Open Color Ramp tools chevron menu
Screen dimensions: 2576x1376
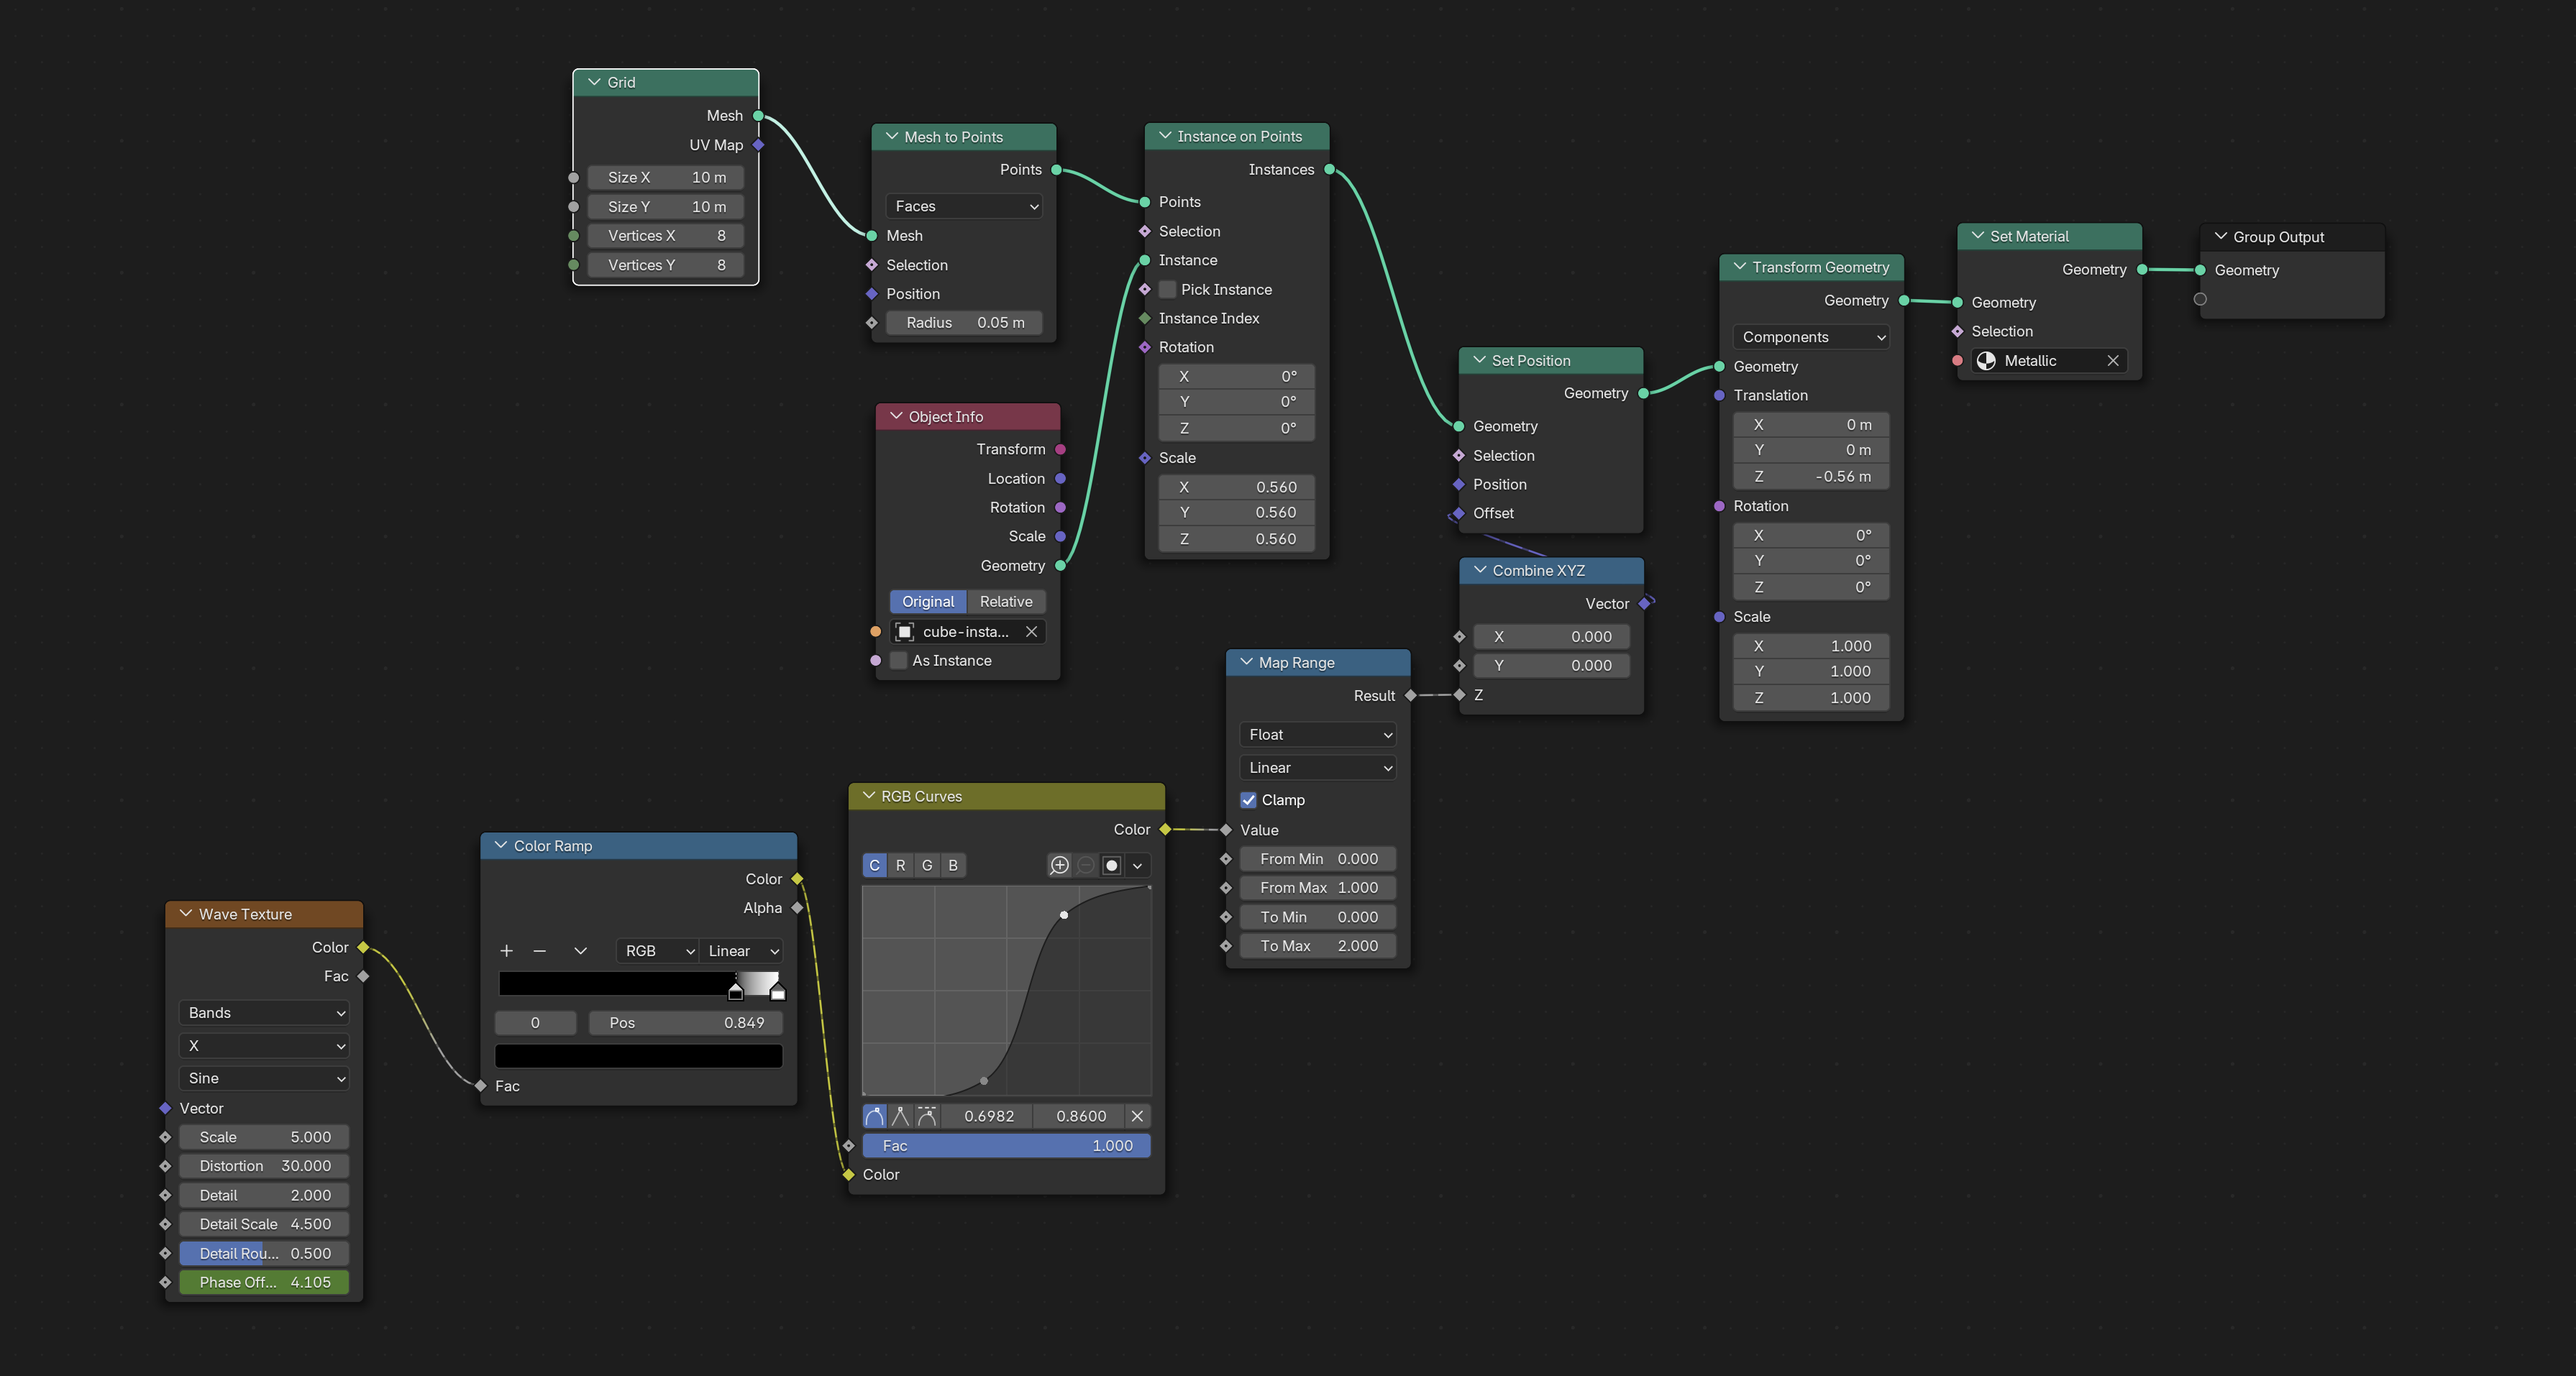[x=580, y=951]
